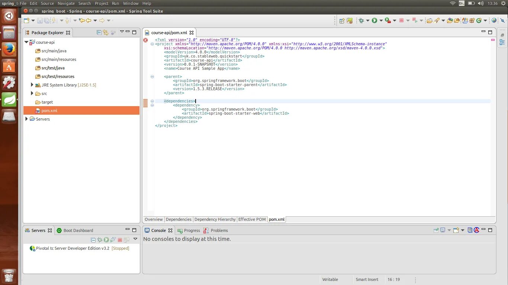Close the course-api/pom.xml editor tab
The width and height of the screenshot is (508, 285).
(192, 33)
